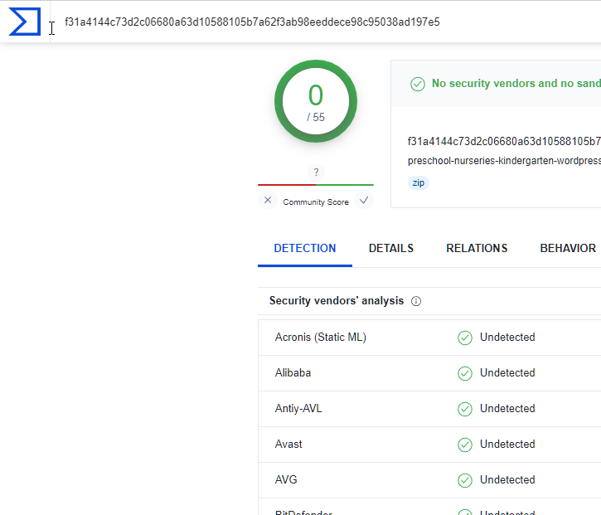Click the Acronis (Static ML) vendor name
The width and height of the screenshot is (601, 515).
[321, 337]
